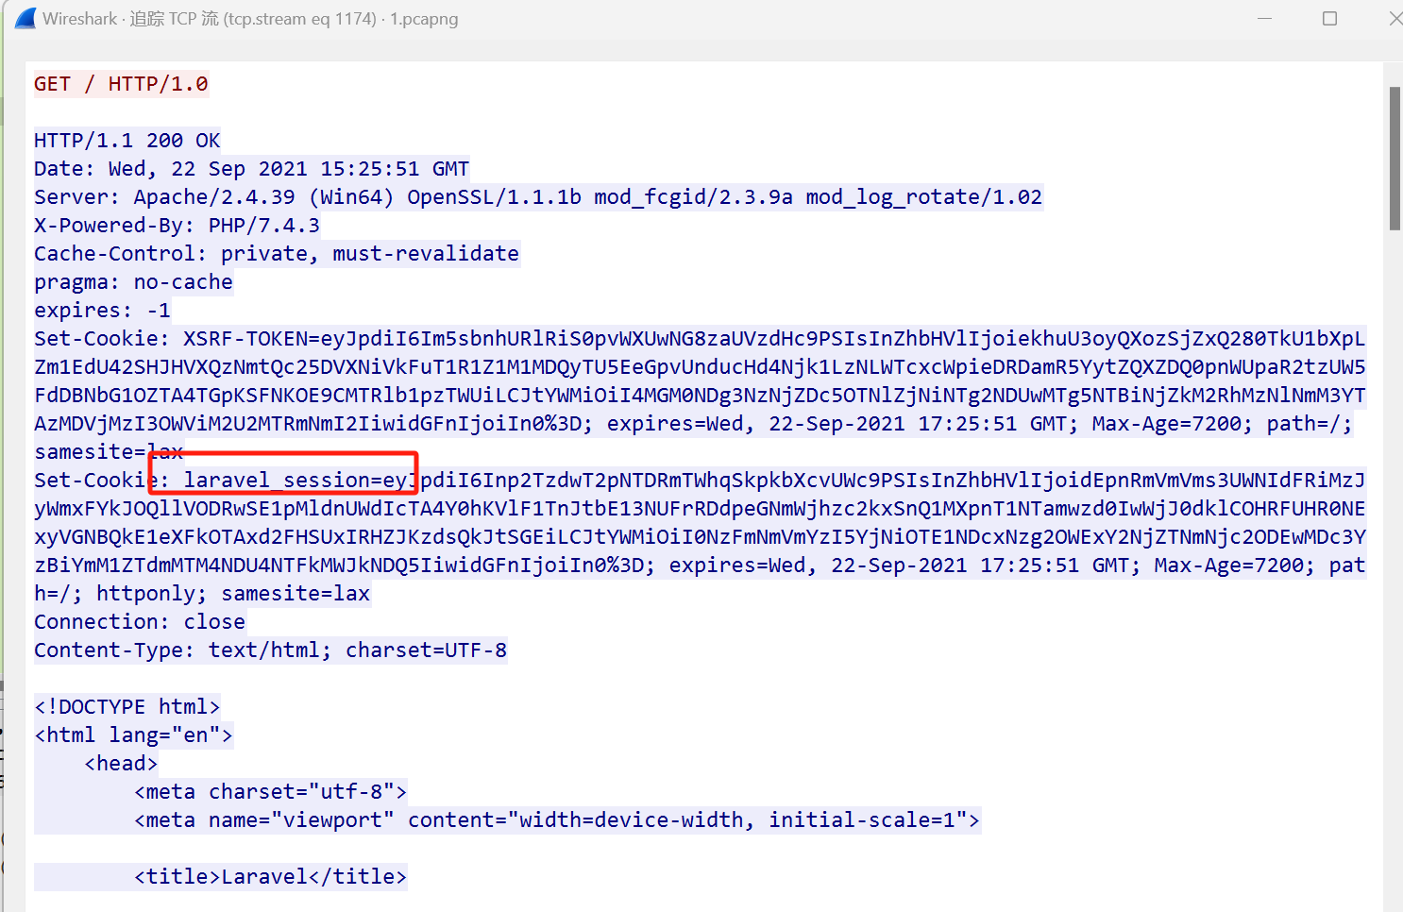
Task: Select the "GET / HTTP/1.0" request line
Action: pyautogui.click(x=121, y=84)
